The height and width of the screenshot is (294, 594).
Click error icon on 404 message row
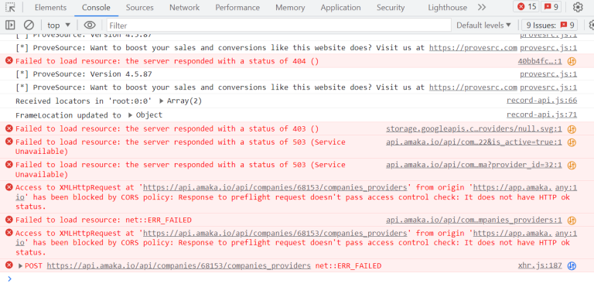[x=9, y=60]
